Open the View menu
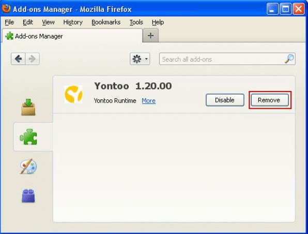308x234 pixels. 48,22
